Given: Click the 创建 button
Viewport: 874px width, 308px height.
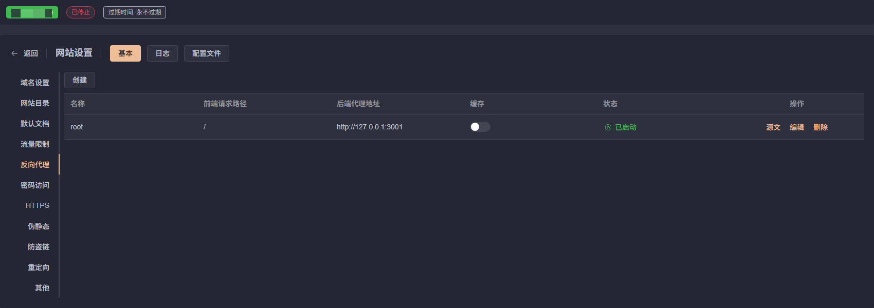Looking at the screenshot, I should (x=80, y=80).
